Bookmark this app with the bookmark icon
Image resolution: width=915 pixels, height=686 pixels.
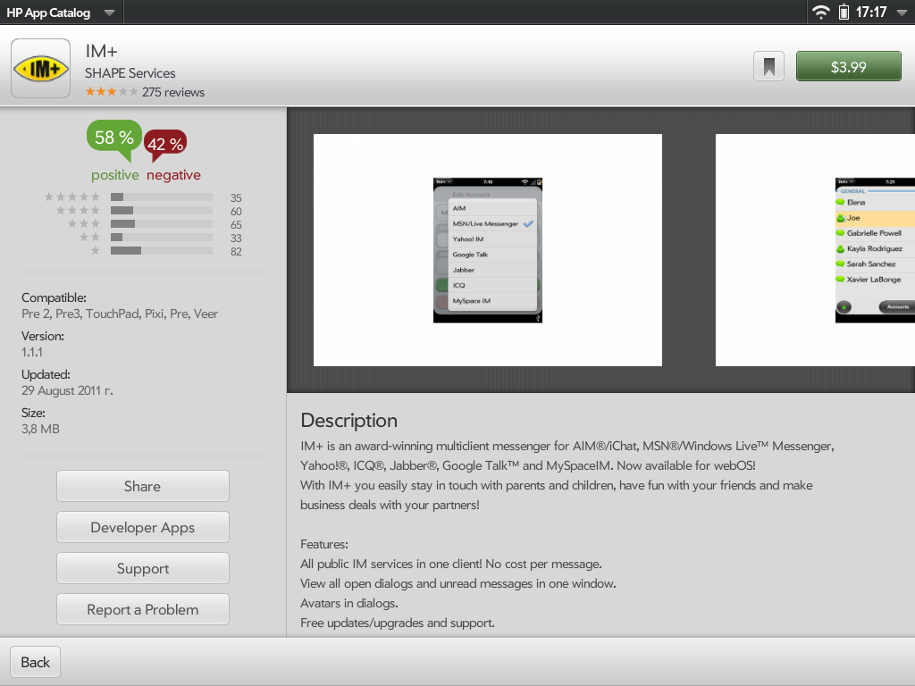pos(768,67)
